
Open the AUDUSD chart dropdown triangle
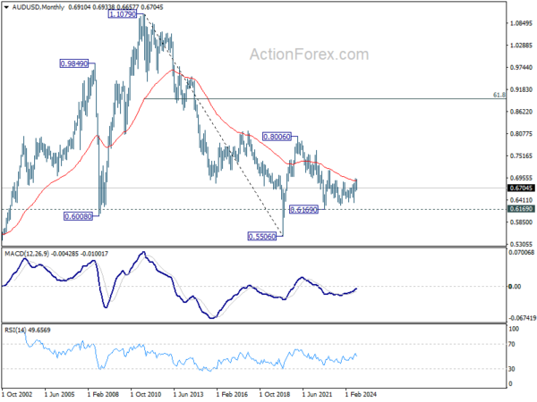(7, 7)
